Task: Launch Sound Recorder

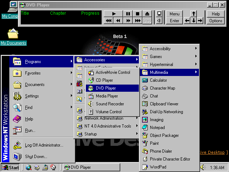Action: (112, 104)
